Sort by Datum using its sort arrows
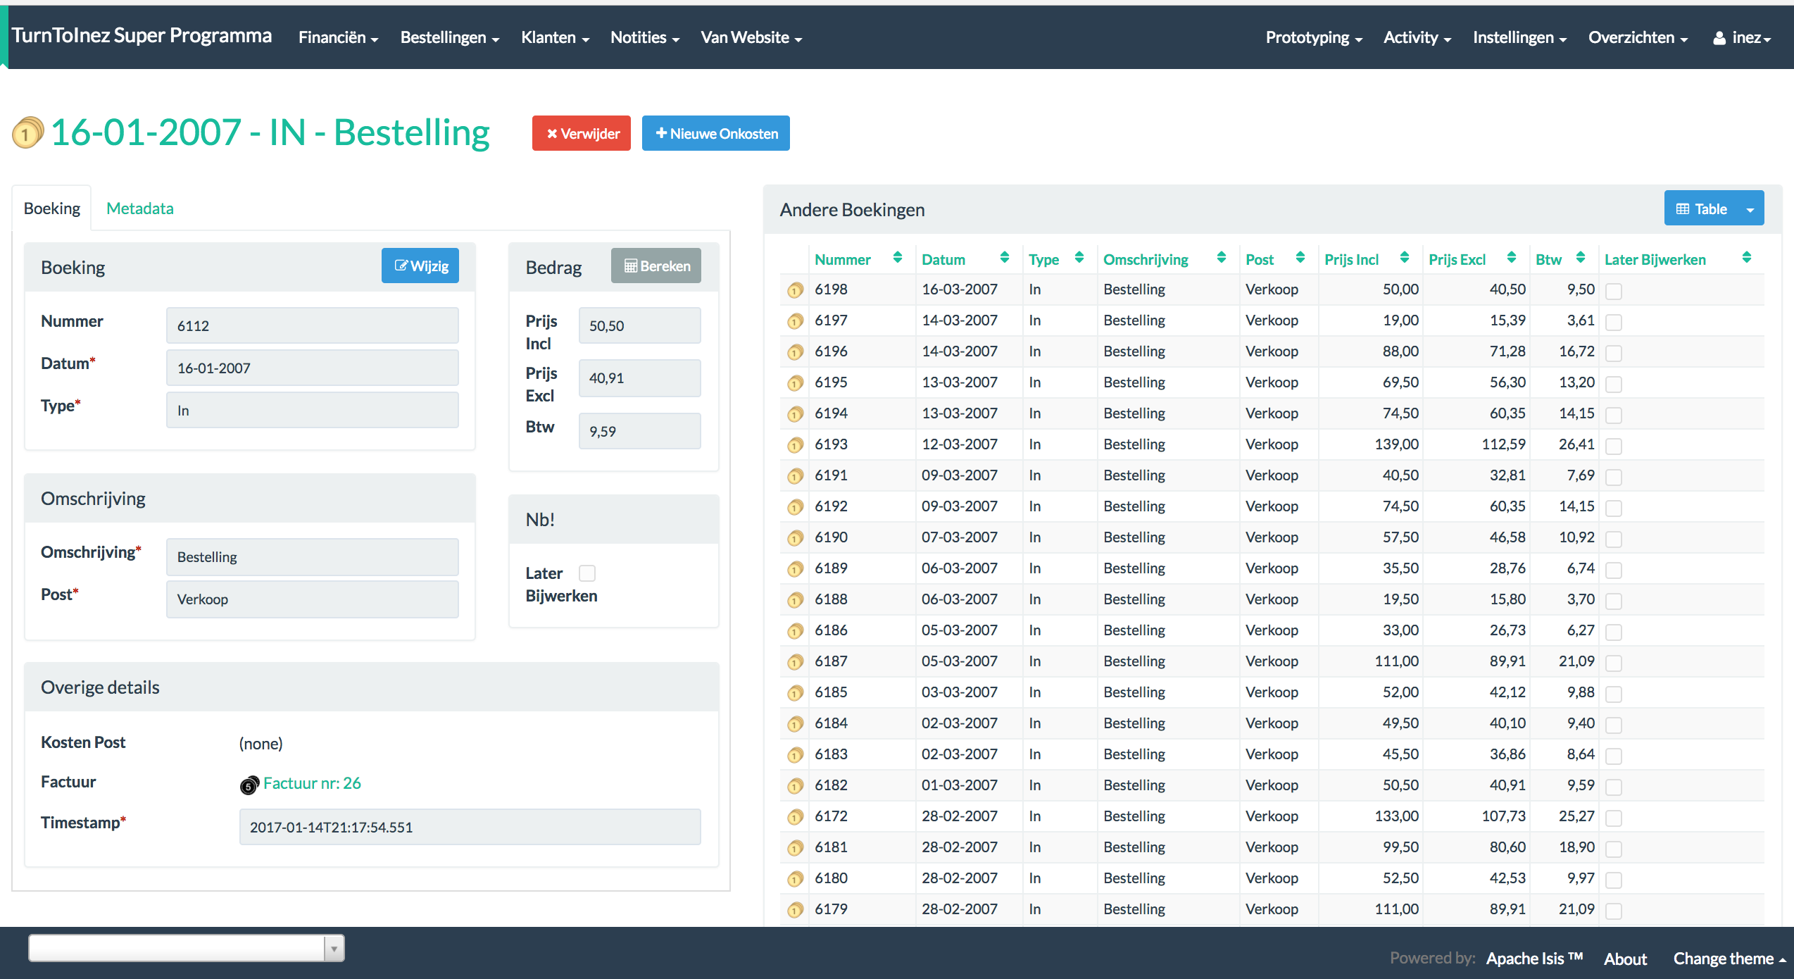This screenshot has height=979, width=1794. (1004, 258)
